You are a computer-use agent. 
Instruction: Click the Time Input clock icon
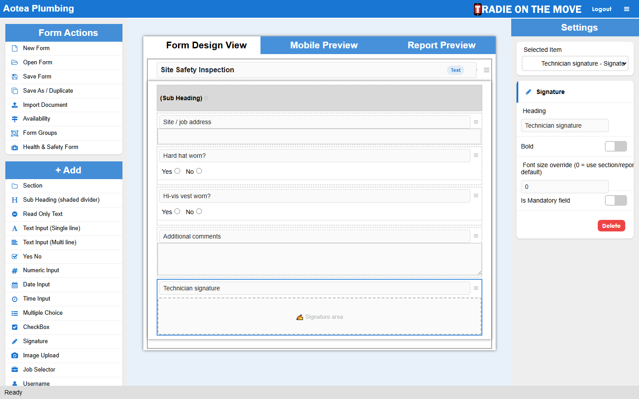click(x=15, y=299)
